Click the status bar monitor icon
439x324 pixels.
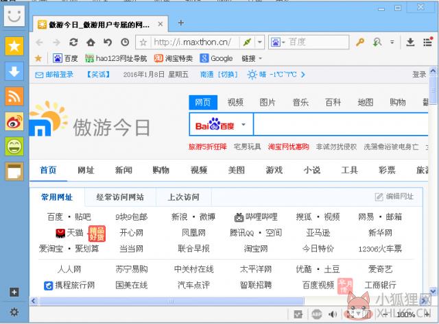click(x=298, y=314)
